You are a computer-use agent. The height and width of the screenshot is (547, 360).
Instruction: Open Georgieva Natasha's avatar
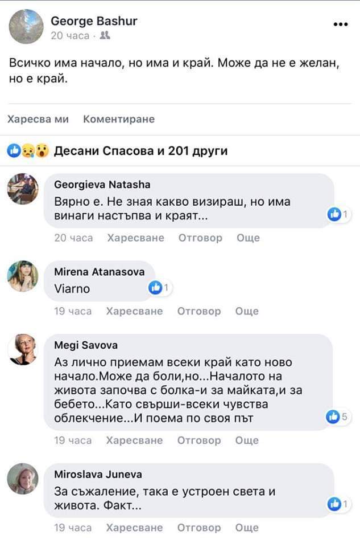23,189
